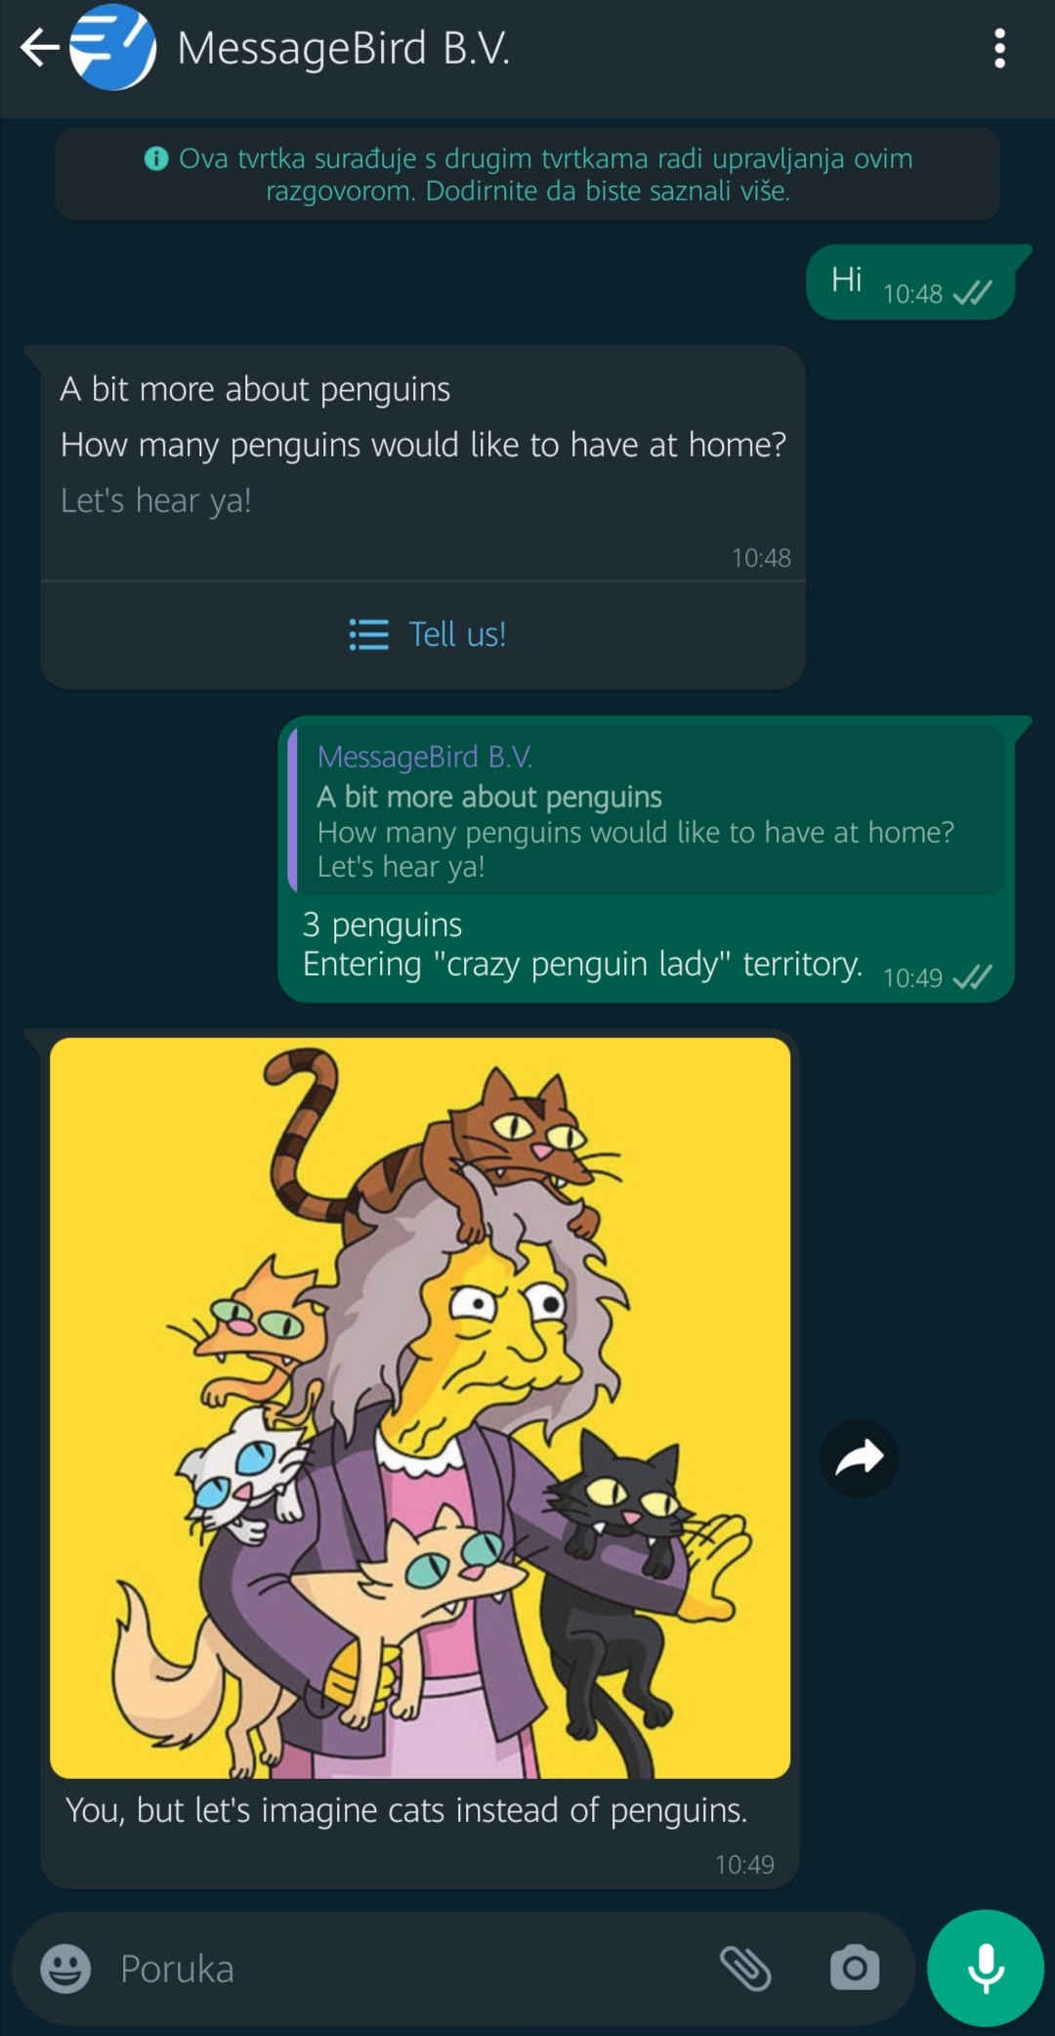
Task: Open the crazy cat lady image
Action: (420, 1408)
